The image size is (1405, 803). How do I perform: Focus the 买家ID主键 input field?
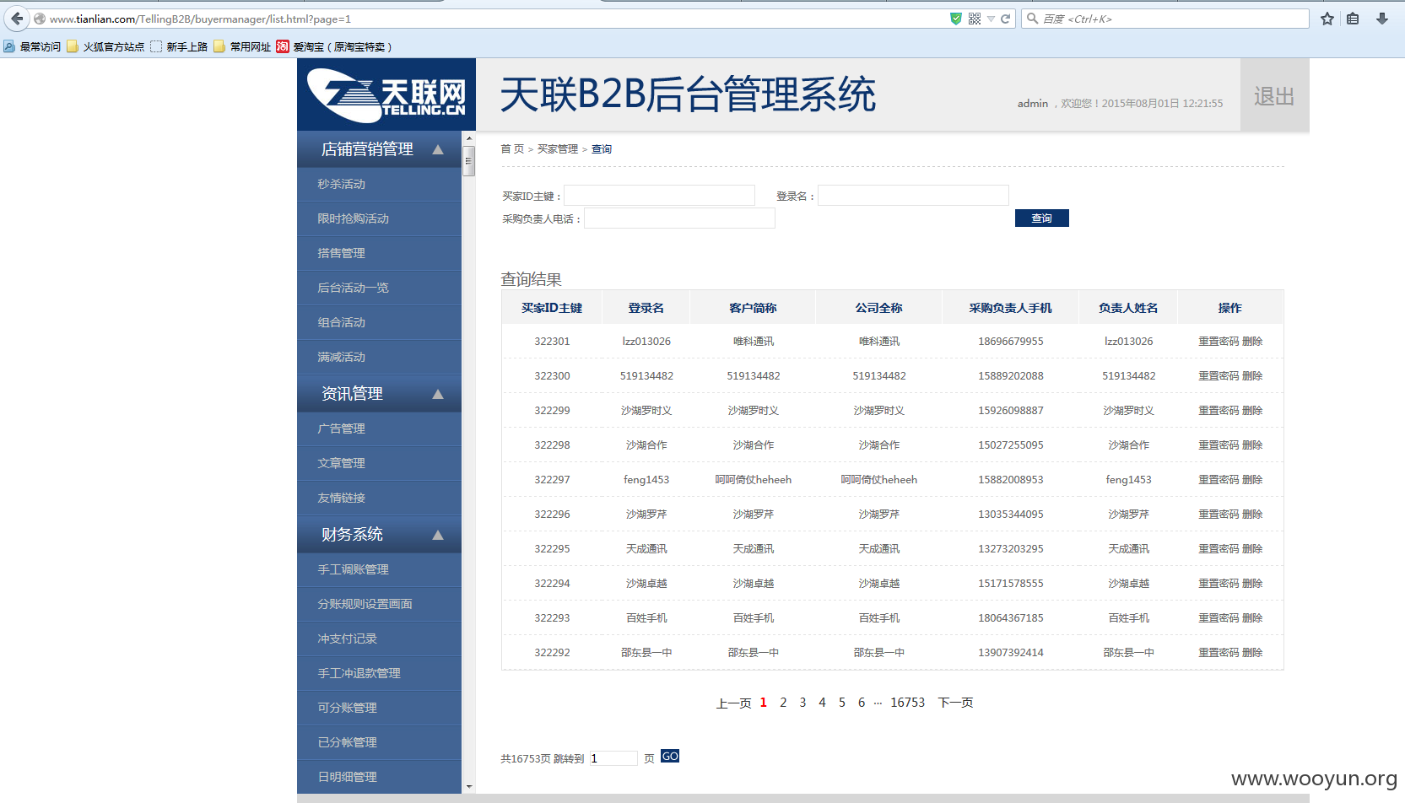pyautogui.click(x=659, y=196)
